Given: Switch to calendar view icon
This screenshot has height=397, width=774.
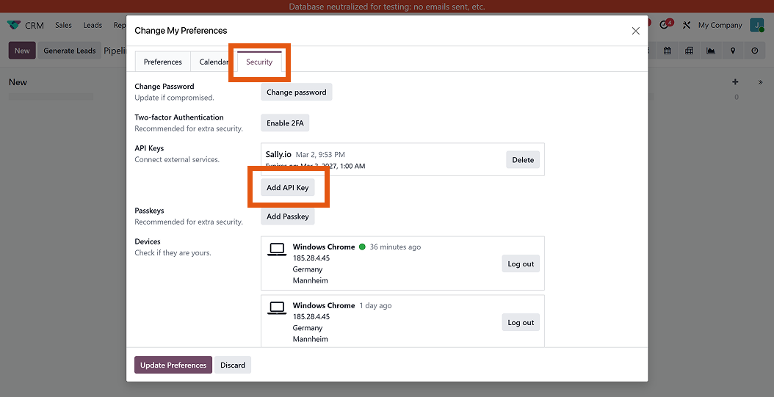Looking at the screenshot, I should pyautogui.click(x=668, y=51).
